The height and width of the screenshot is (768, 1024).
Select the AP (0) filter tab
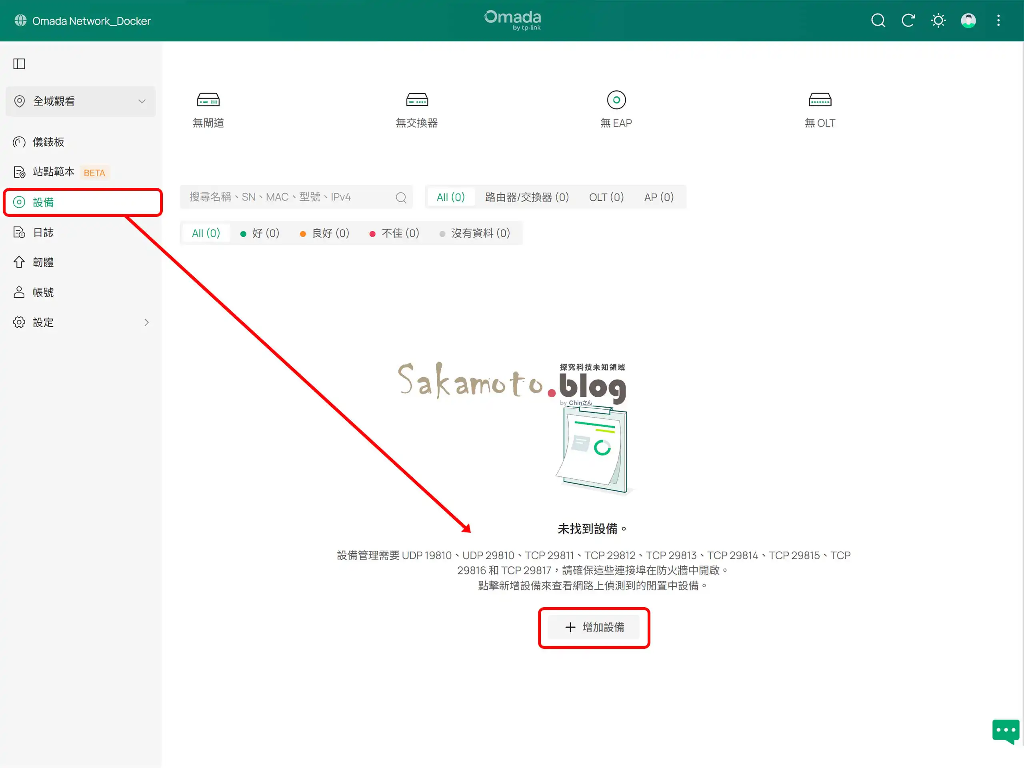658,197
